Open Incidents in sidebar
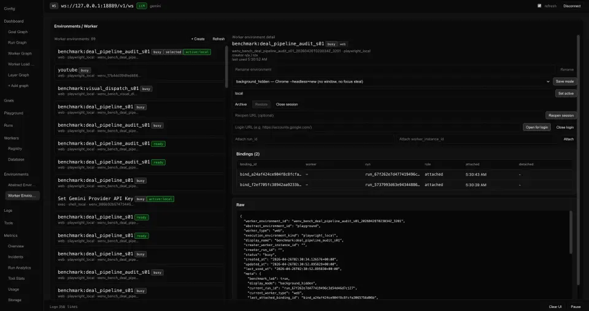 pos(15,257)
